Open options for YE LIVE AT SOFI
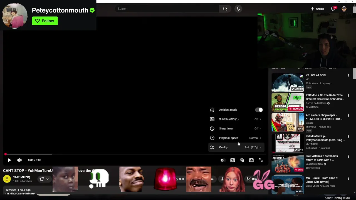 348,76
